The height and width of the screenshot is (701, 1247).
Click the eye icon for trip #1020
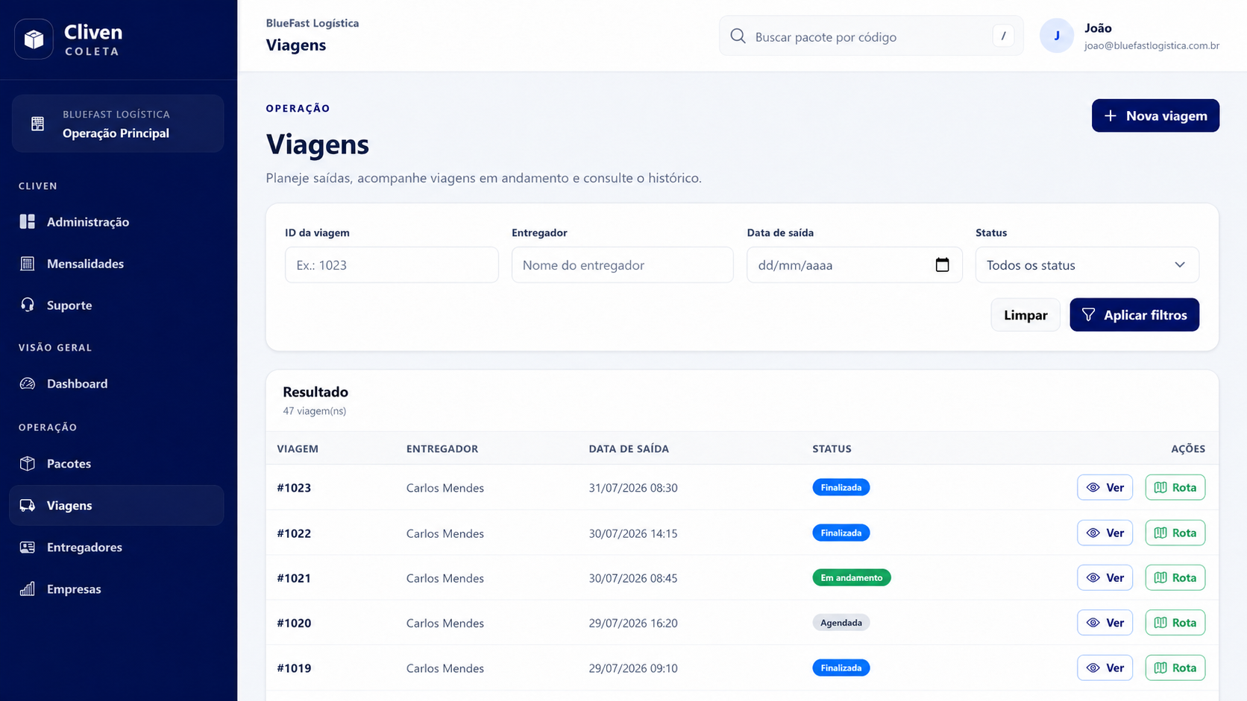click(1093, 623)
